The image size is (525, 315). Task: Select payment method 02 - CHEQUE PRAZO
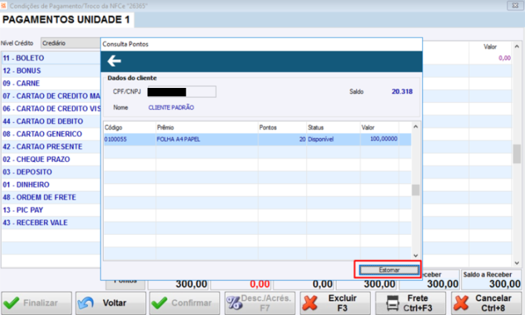pyautogui.click(x=51, y=159)
